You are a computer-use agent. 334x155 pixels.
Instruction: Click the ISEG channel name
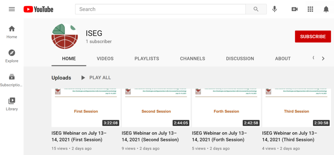pos(94,33)
